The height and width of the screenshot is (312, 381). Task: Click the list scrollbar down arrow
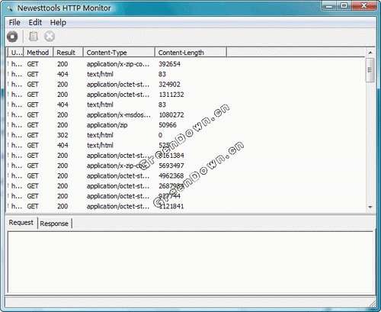point(370,207)
